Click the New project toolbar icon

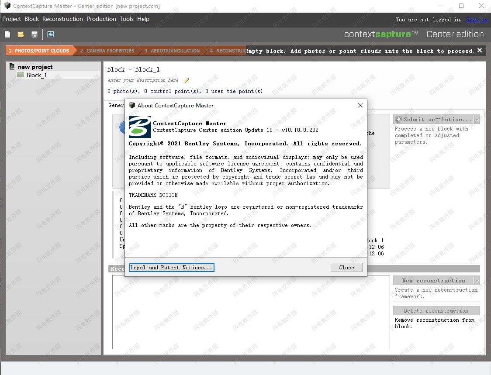[7, 34]
